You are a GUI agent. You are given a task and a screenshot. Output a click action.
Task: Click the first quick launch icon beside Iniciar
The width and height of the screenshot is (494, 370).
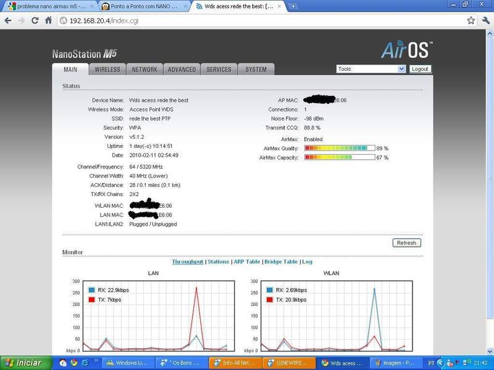click(63, 363)
